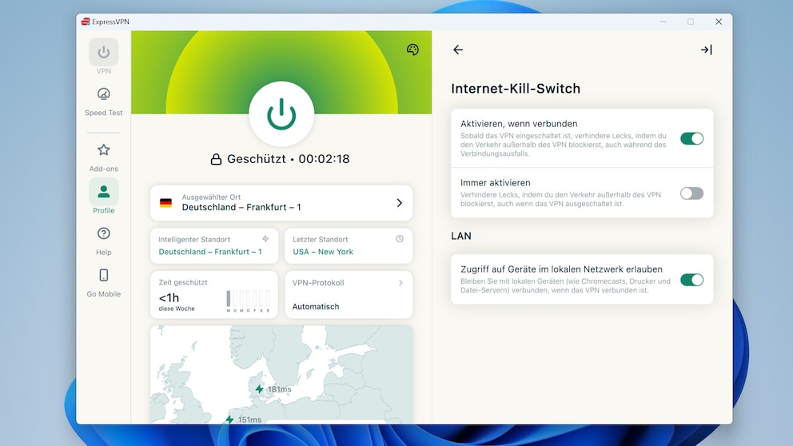Open the VPN tab in sidebar
Screen dimensions: 793x446
pyautogui.click(x=104, y=57)
